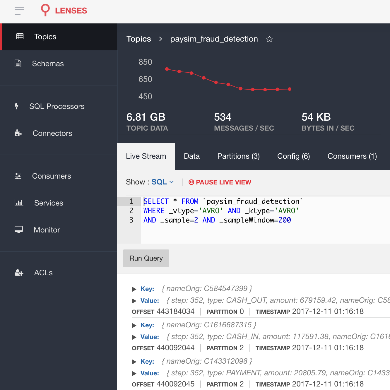Open Monitor in the sidebar
The image size is (390, 390).
59,230
